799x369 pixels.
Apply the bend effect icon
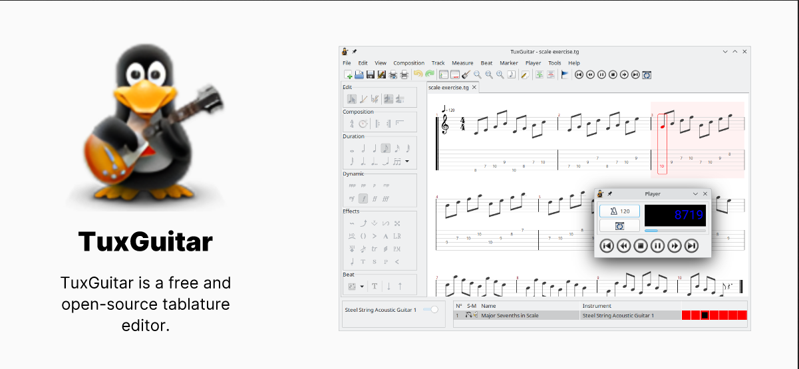(x=363, y=223)
